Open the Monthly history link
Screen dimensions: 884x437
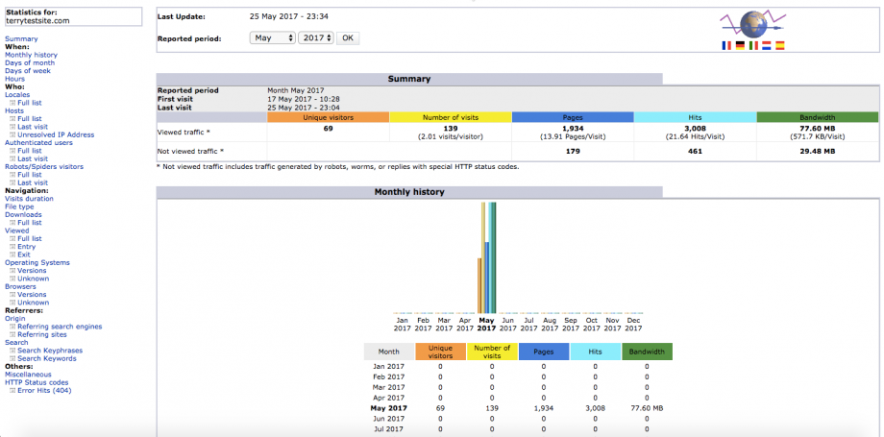tap(31, 55)
